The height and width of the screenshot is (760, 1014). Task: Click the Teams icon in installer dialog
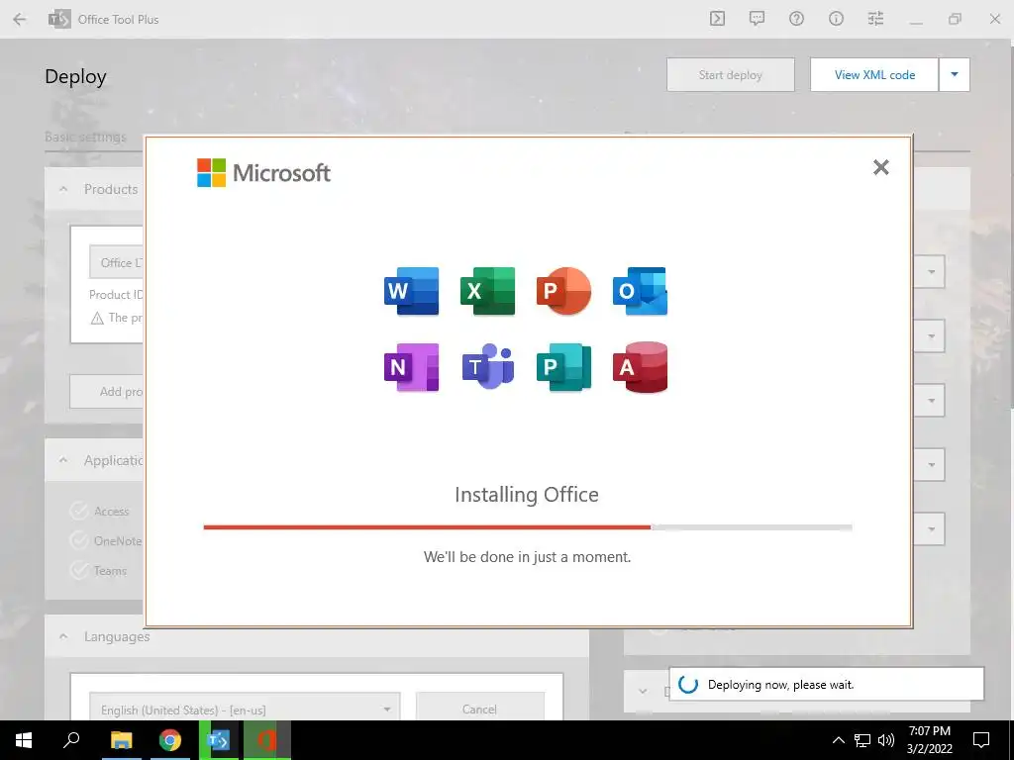(x=487, y=366)
